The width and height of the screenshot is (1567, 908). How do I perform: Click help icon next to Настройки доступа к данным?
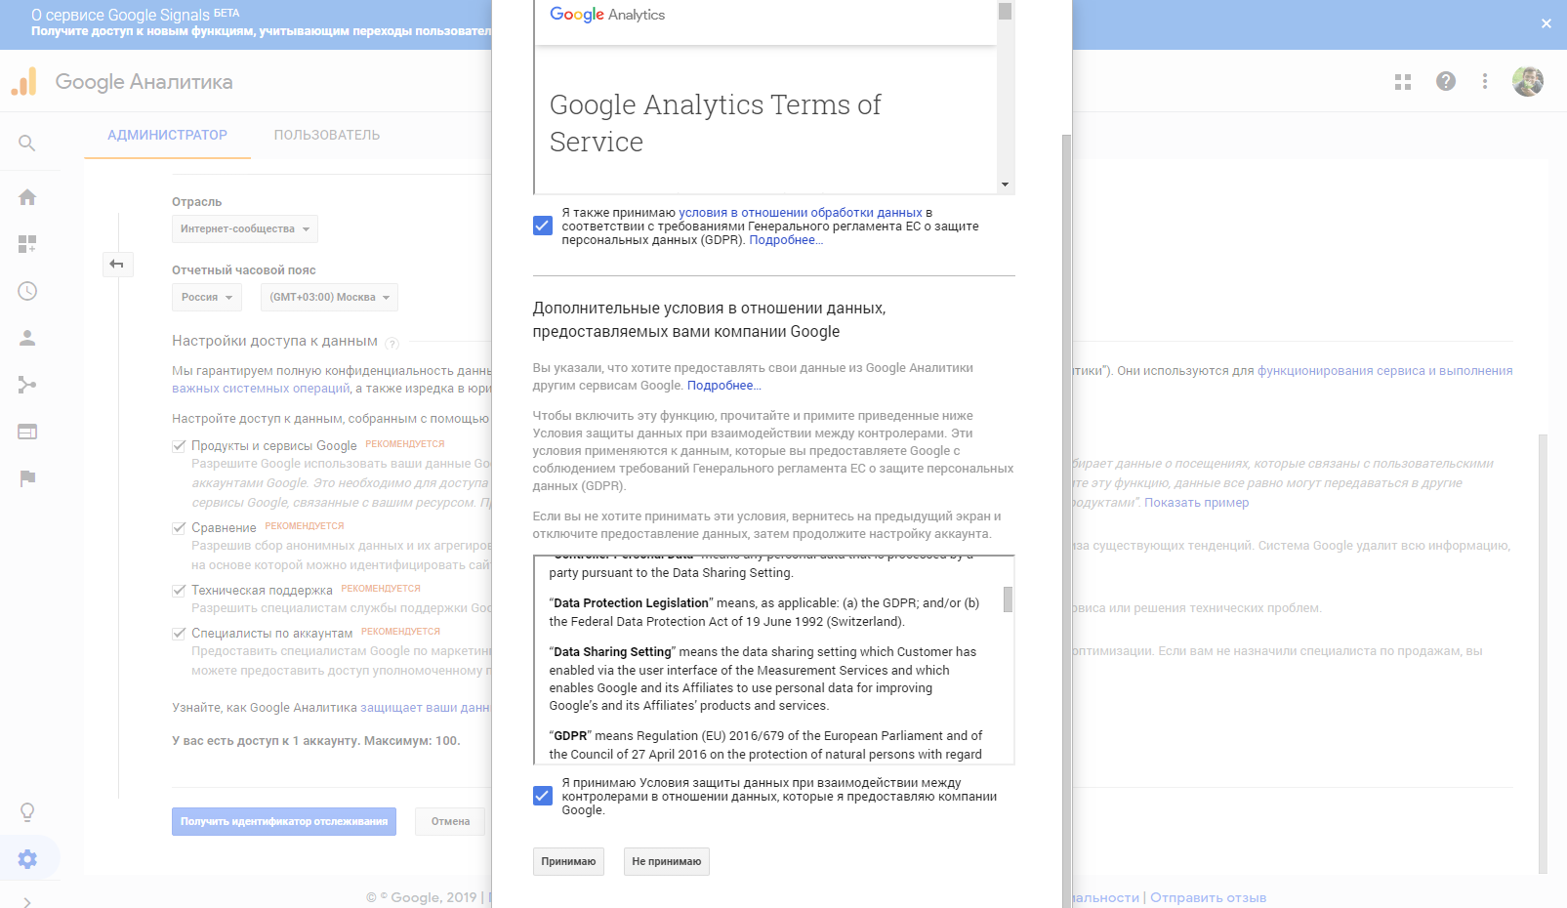pyautogui.click(x=392, y=344)
